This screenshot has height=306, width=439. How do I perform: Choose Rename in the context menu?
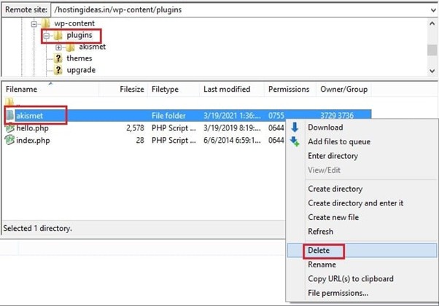[x=322, y=264]
